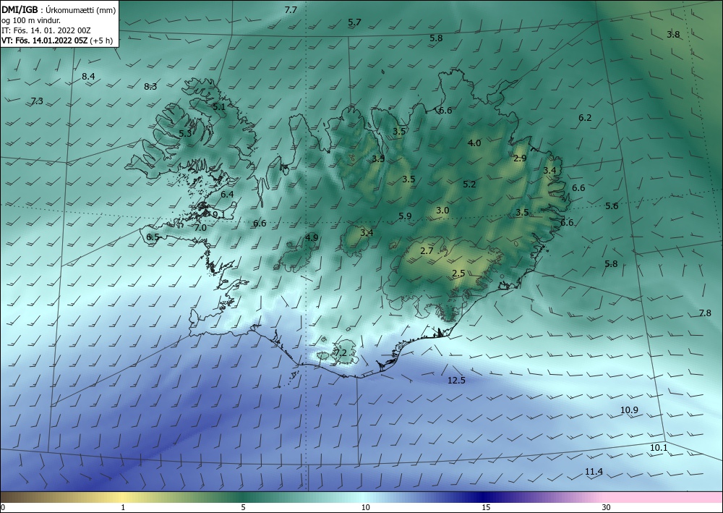723x513 pixels.
Task: Click the 2.7 value on the glacier
Action: pos(427,251)
